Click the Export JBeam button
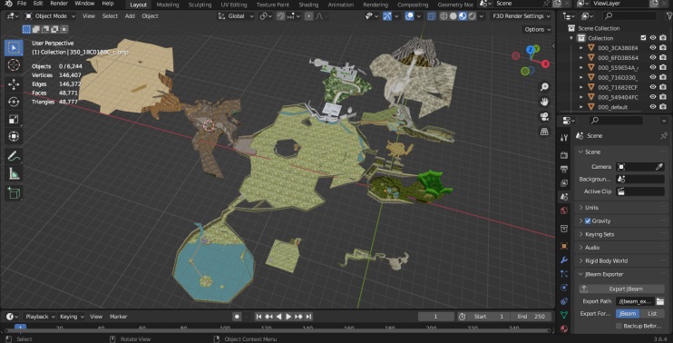Screen dimensions: 673x343 [x=621, y=289]
